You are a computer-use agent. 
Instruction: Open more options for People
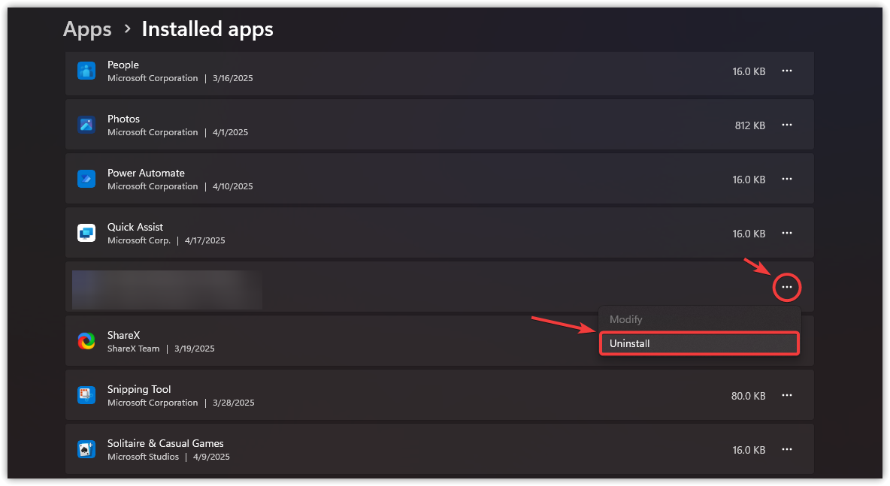pyautogui.click(x=787, y=71)
